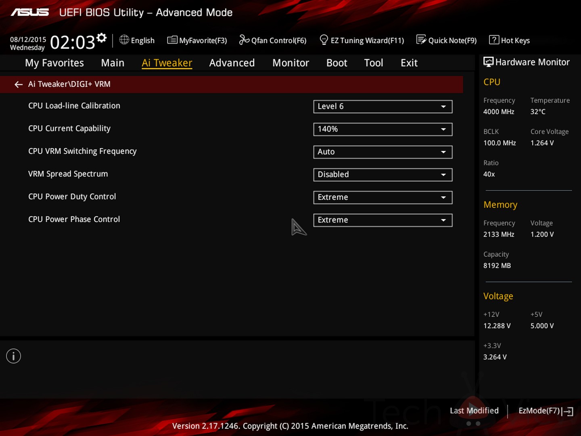
Task: Open the Monitor tab
Action: pos(290,63)
